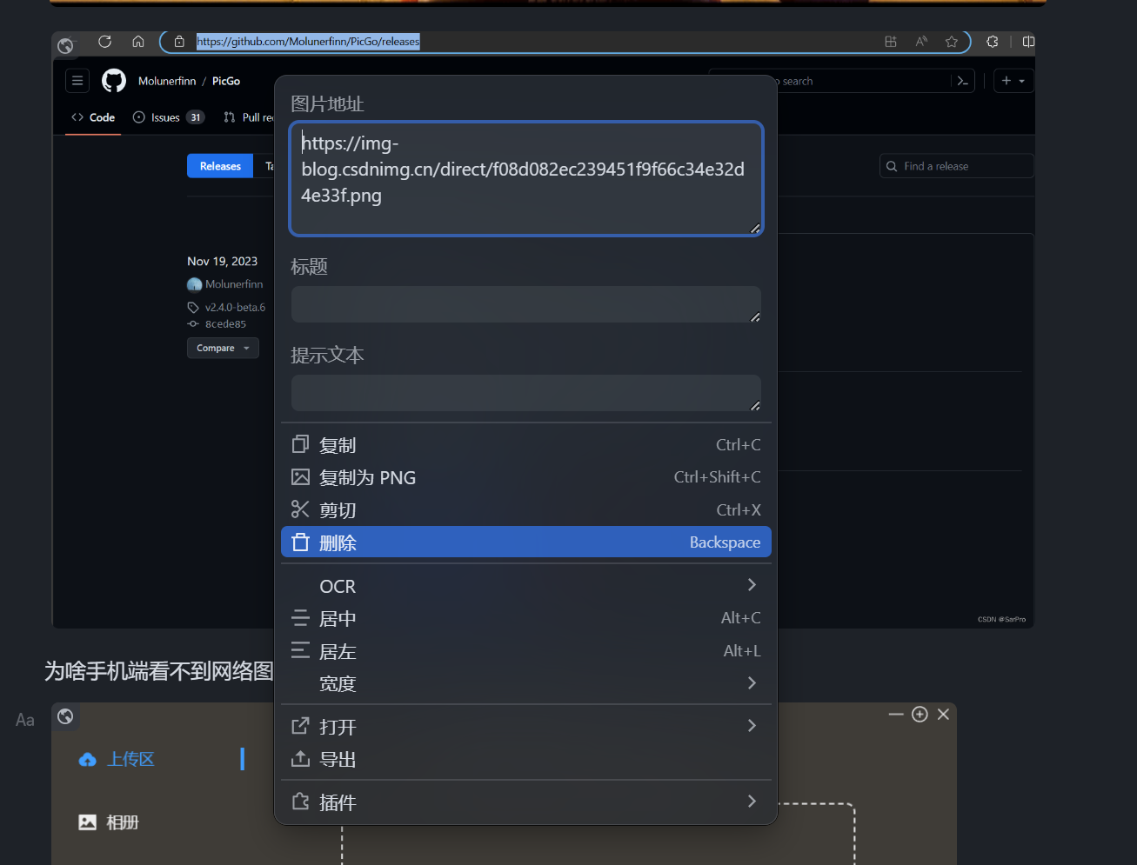Click the refresh icon in the GitHub screenshot
The width and height of the screenshot is (1137, 865).
pos(104,41)
